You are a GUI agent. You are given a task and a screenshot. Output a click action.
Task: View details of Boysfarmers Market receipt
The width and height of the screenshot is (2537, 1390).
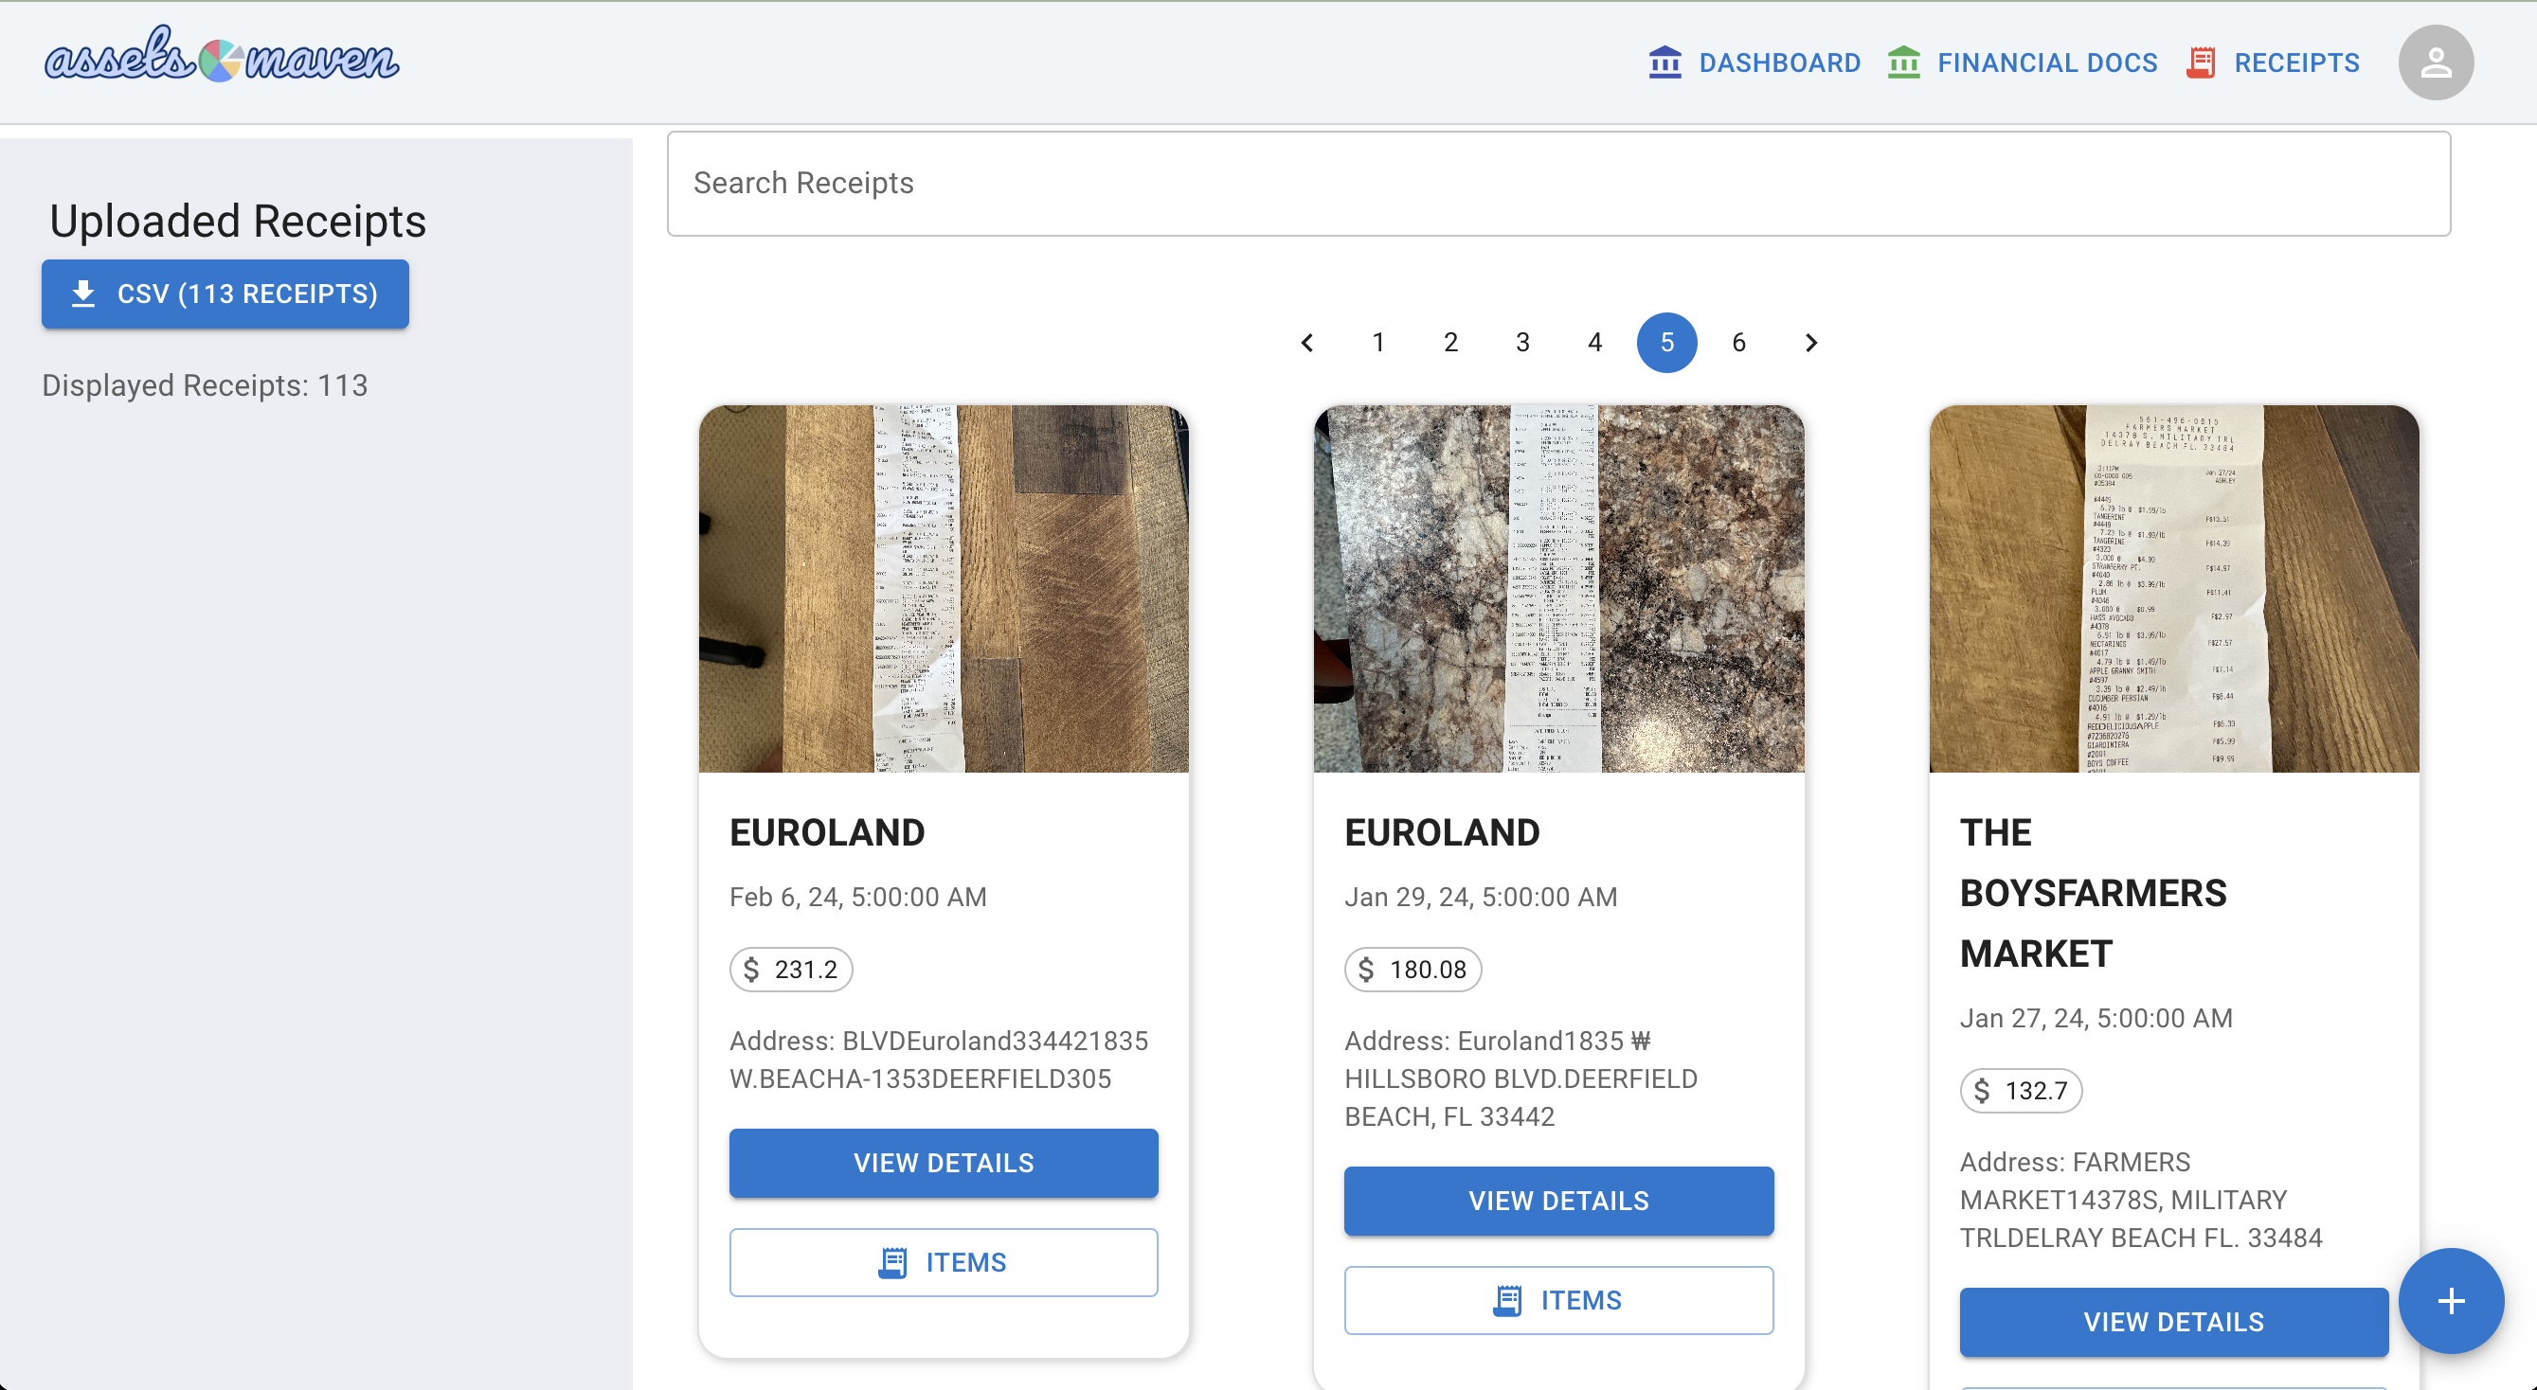[x=2172, y=1322]
